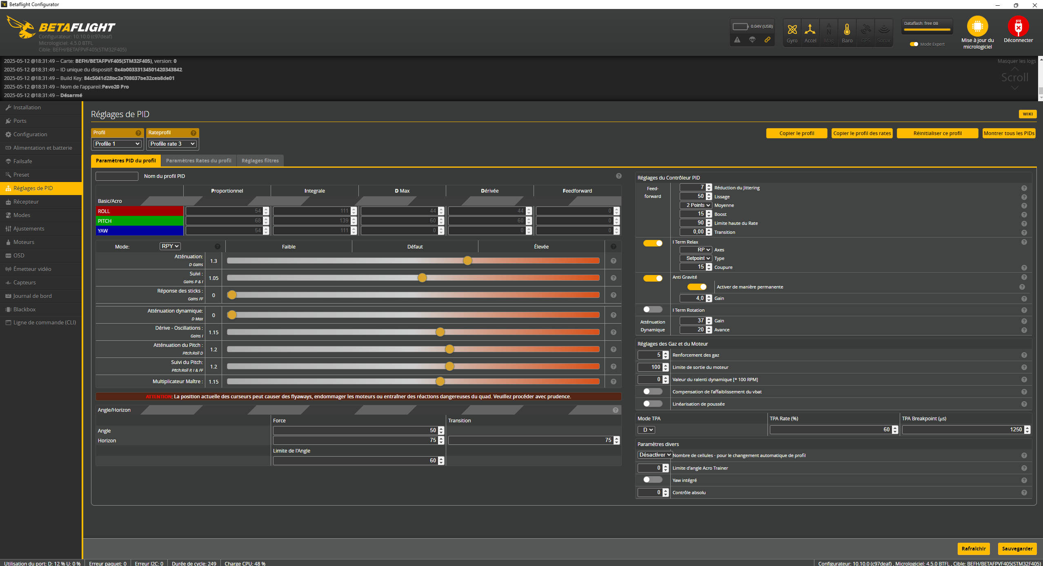Image resolution: width=1043 pixels, height=566 pixels.
Task: Open help for Atténuation D Gains slider
Action: (x=613, y=261)
